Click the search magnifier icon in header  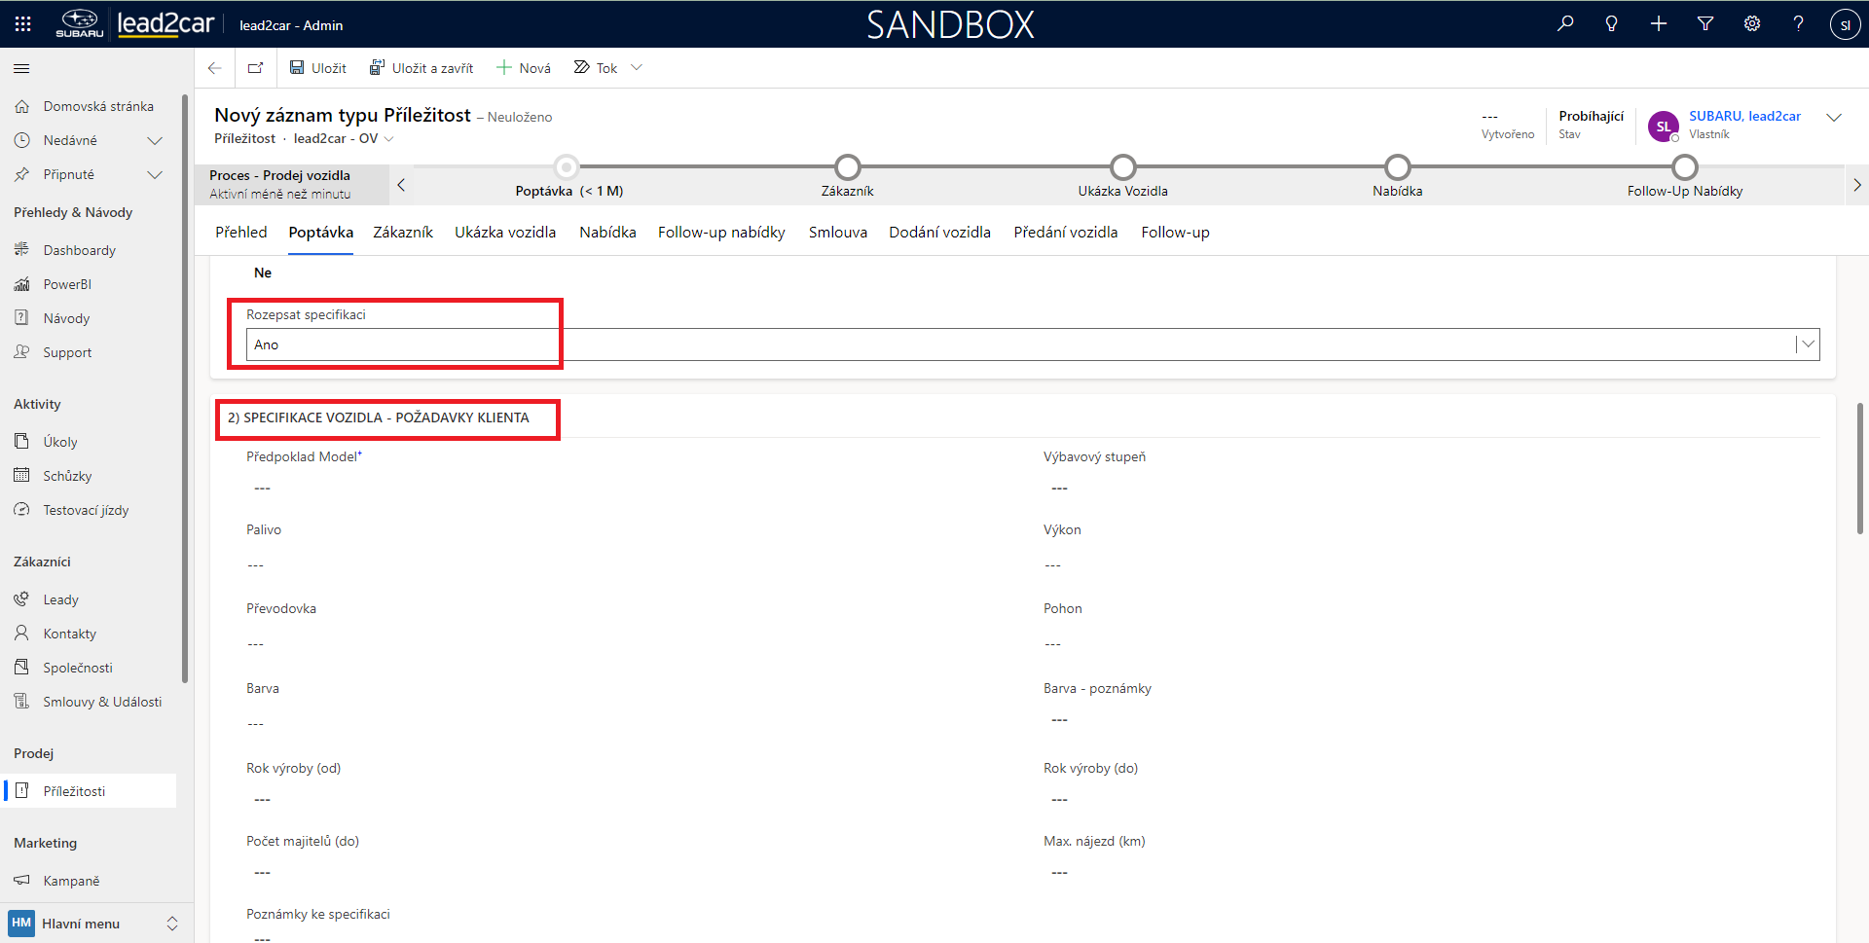click(x=1565, y=24)
